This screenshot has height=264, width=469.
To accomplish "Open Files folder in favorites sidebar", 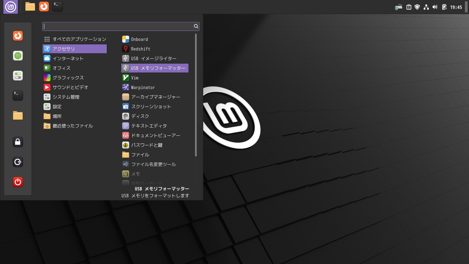I will [18, 115].
